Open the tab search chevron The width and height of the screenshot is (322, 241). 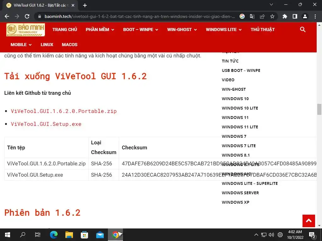click(271, 4)
